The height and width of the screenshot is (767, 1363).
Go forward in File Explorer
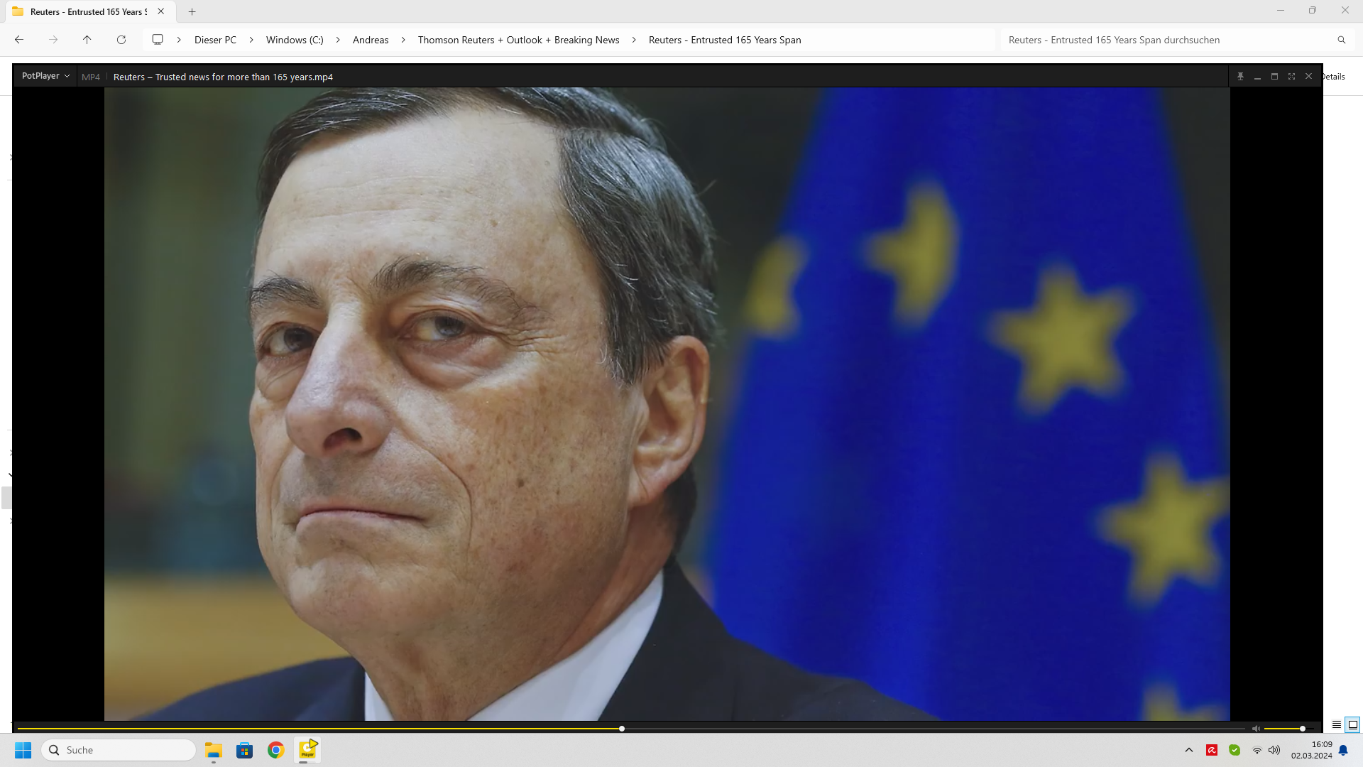[x=53, y=40]
